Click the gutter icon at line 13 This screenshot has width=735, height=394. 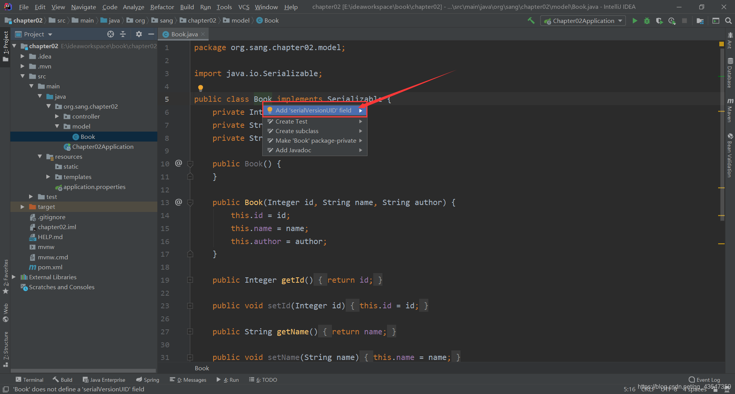(x=179, y=202)
